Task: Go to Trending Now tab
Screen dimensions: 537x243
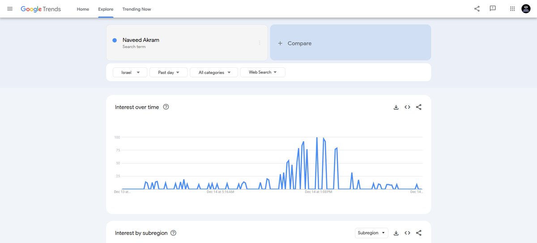Action: click(136, 9)
